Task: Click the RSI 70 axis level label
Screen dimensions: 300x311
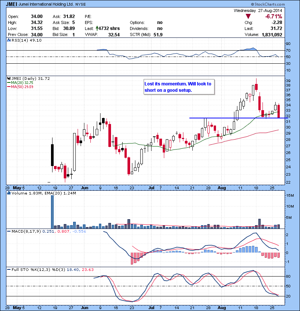Action: pos(288,50)
